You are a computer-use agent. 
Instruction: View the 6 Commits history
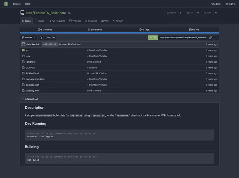click(45, 30)
